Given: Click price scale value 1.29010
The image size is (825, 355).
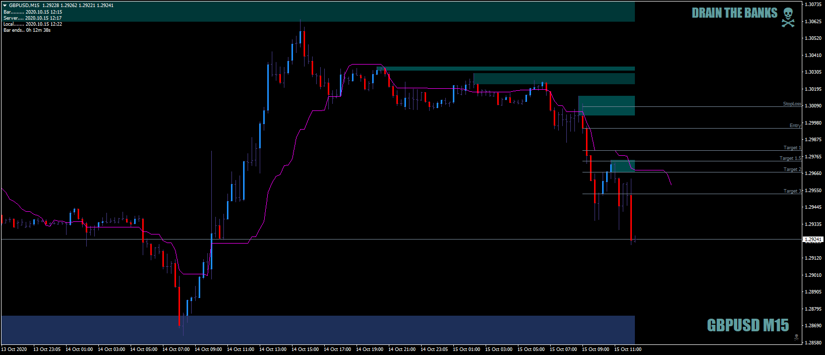Looking at the screenshot, I should [x=813, y=275].
